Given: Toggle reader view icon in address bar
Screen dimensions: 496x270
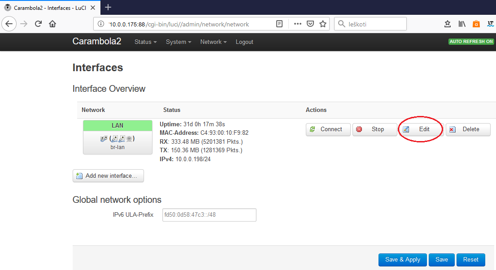Looking at the screenshot, I should point(279,24).
